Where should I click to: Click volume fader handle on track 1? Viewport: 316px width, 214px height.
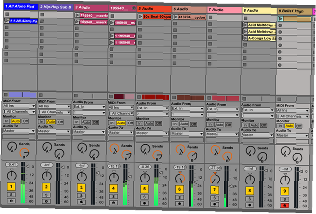27,166
